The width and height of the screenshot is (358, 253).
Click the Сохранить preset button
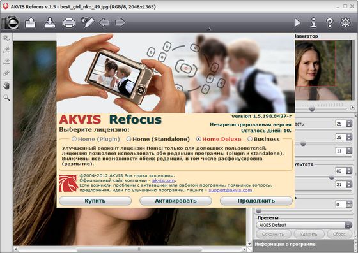(x=274, y=234)
